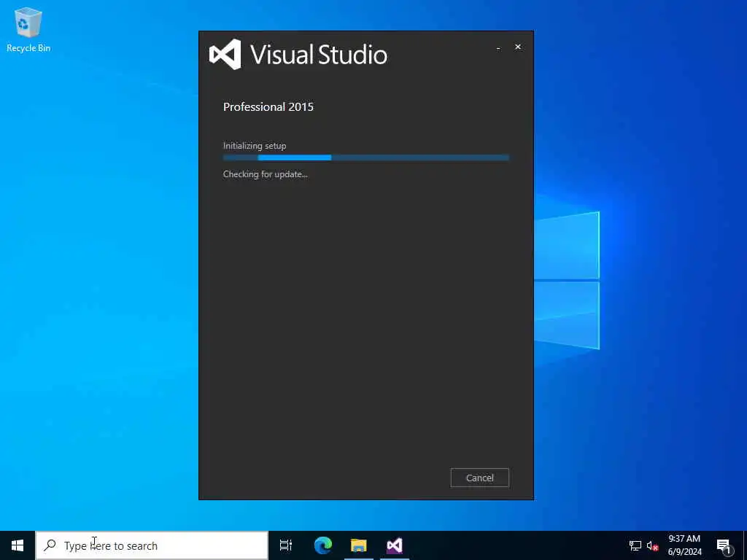Click the 'Checking for update...' message
This screenshot has width=747, height=560.
[266, 174]
